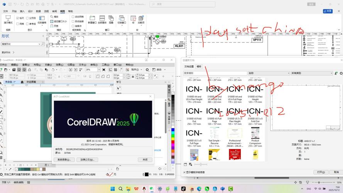Open the Name (名称) sort dropdown

288,73
